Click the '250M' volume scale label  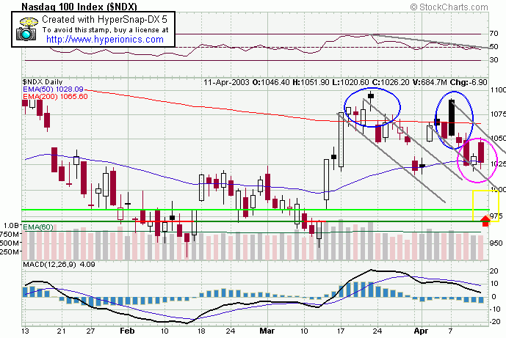coord(10,252)
